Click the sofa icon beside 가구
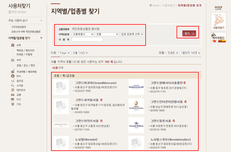Image resolution: width=231 pixels, height=152 pixels. (13, 99)
